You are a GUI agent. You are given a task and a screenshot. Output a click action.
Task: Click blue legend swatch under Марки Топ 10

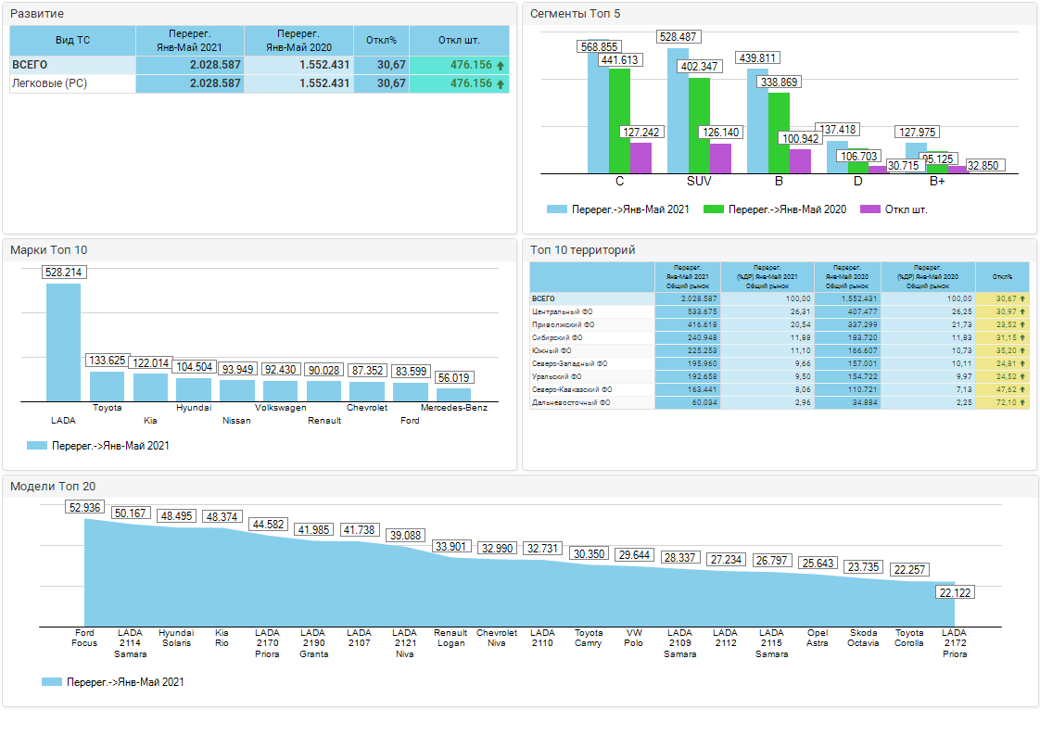37,446
